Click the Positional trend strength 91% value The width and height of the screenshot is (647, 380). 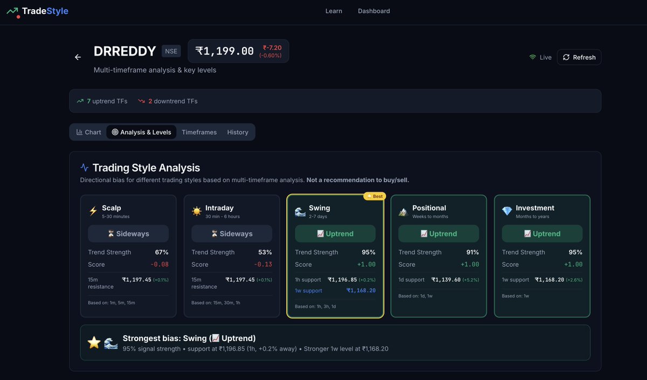(x=472, y=252)
